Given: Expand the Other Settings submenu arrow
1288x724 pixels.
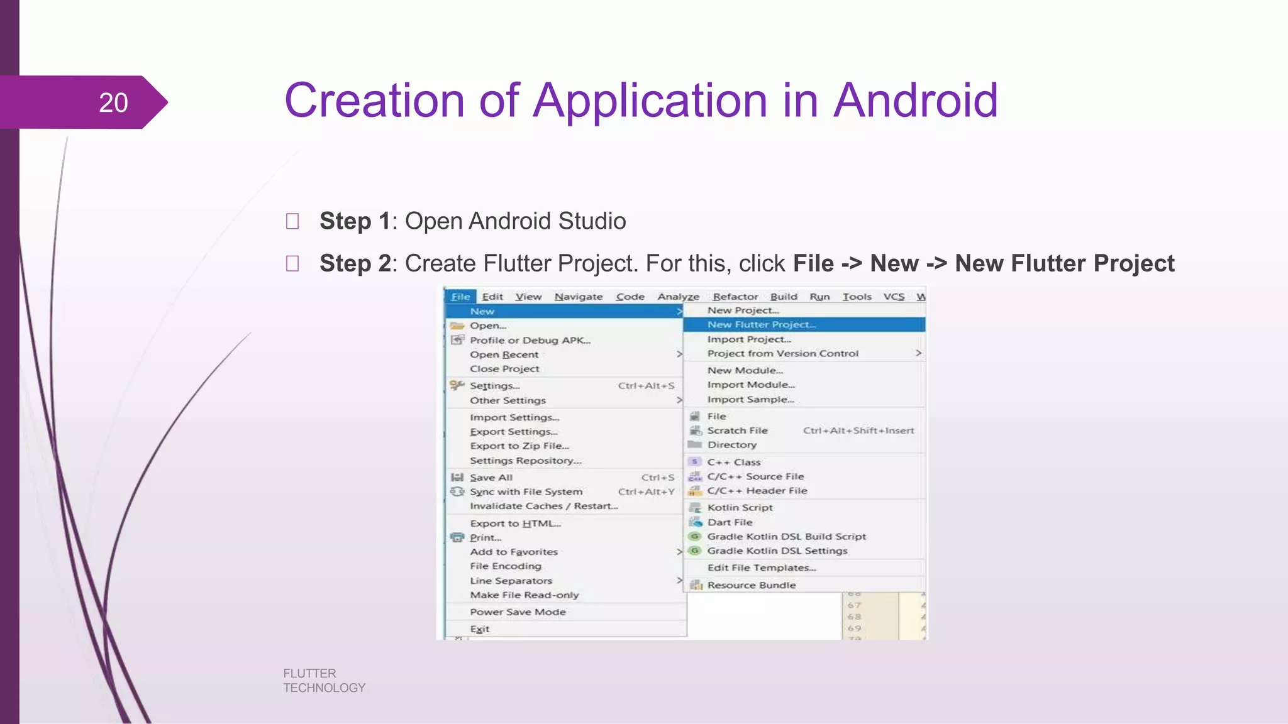Looking at the screenshot, I should pos(679,400).
